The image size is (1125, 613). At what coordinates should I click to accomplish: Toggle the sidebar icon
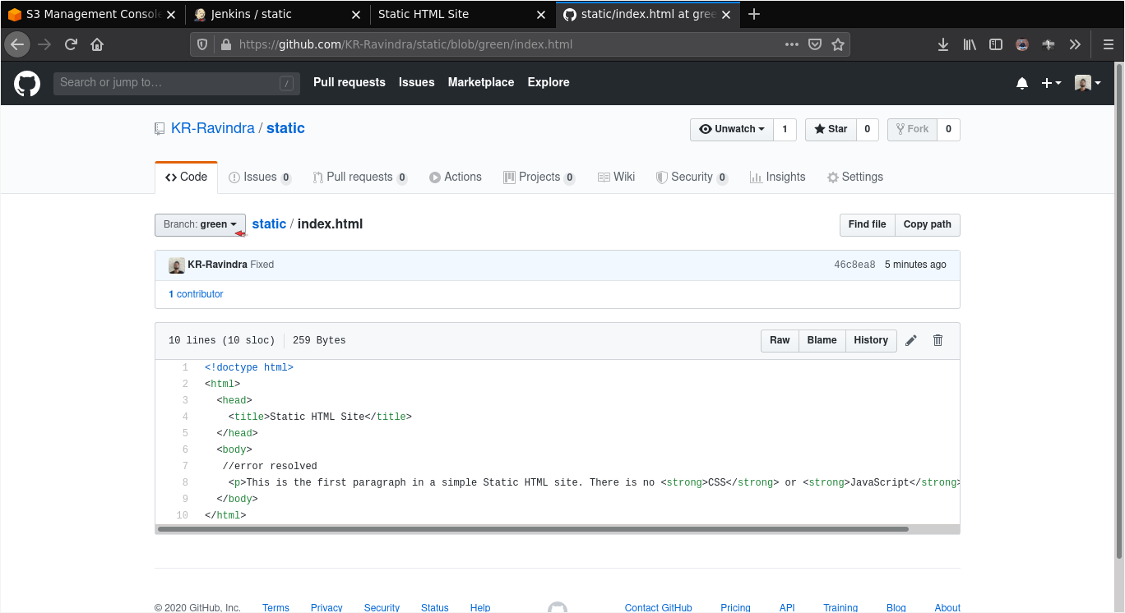pyautogui.click(x=996, y=44)
